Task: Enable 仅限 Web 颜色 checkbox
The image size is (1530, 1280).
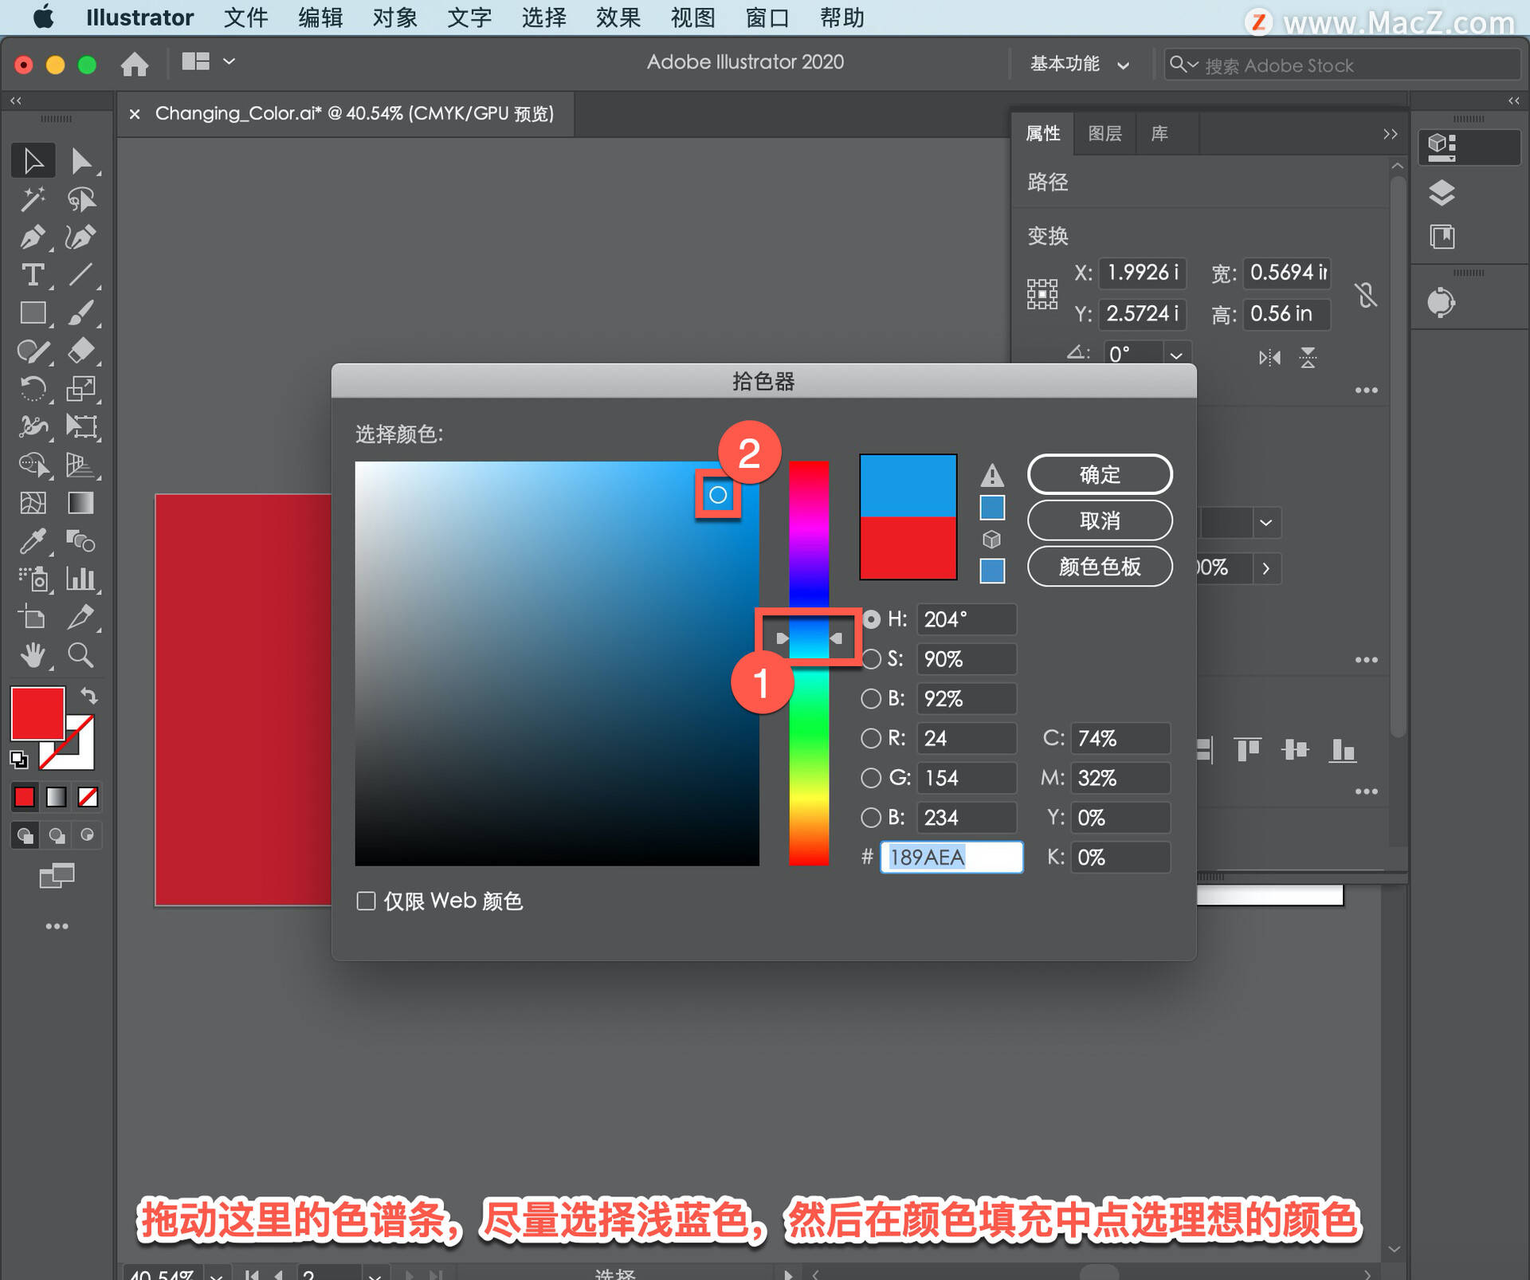Action: (x=366, y=901)
